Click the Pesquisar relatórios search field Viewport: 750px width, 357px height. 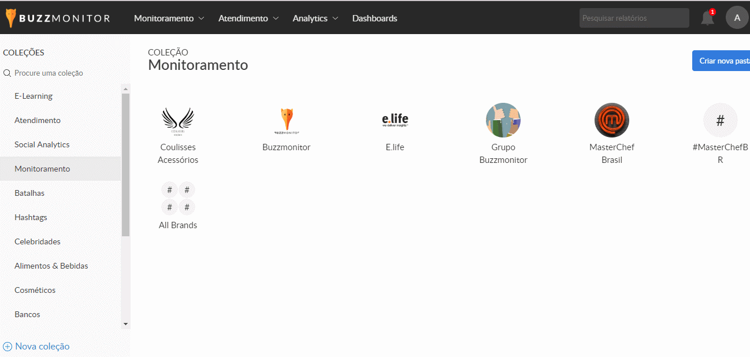[634, 18]
